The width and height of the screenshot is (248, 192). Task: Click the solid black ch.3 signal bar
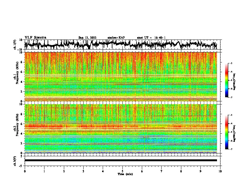(121, 160)
